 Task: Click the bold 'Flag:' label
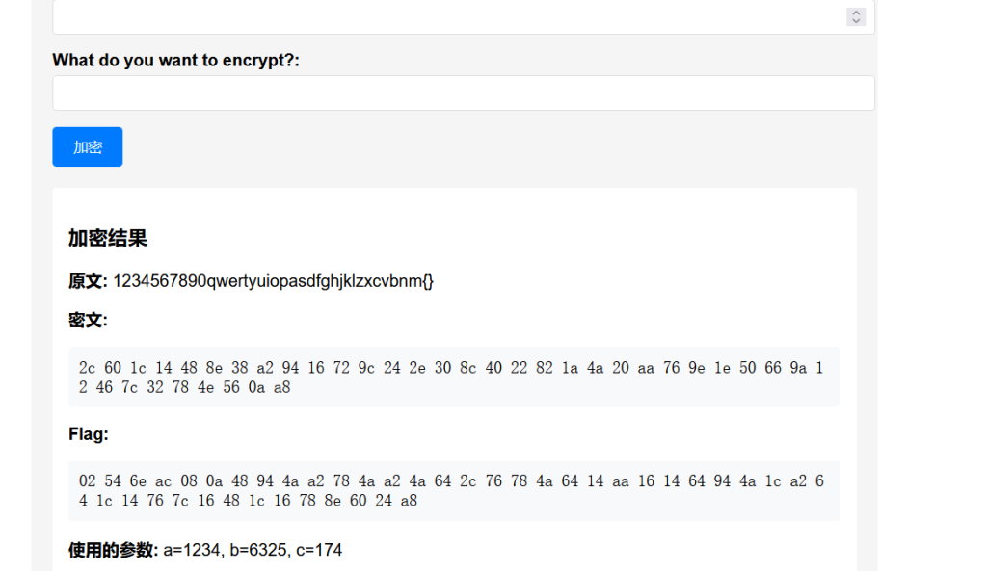[88, 434]
